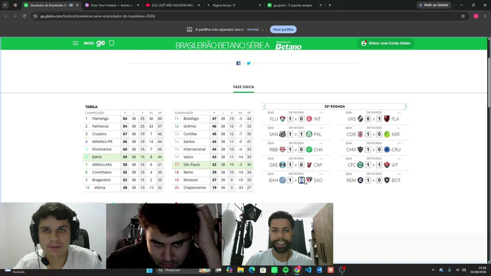
Task: Click the Vitória crest in CFC x VIT
Action: [387, 165]
